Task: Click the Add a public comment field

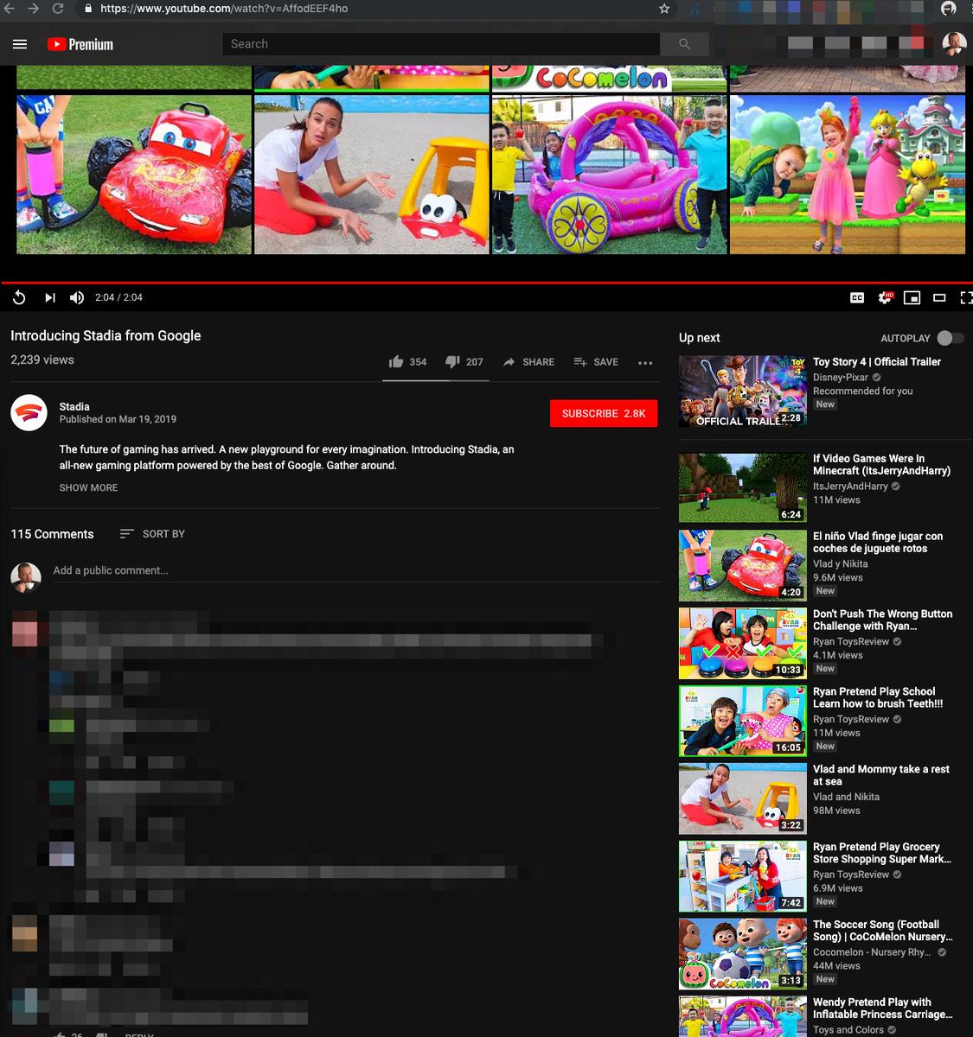Action: [355, 570]
